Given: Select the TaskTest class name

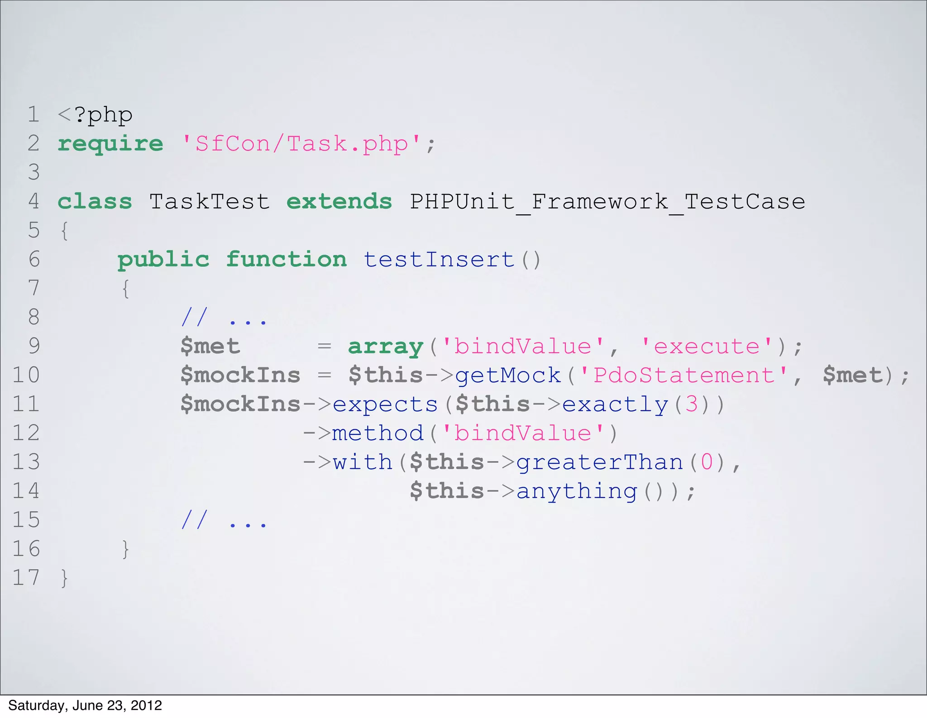Looking at the screenshot, I should click(210, 201).
